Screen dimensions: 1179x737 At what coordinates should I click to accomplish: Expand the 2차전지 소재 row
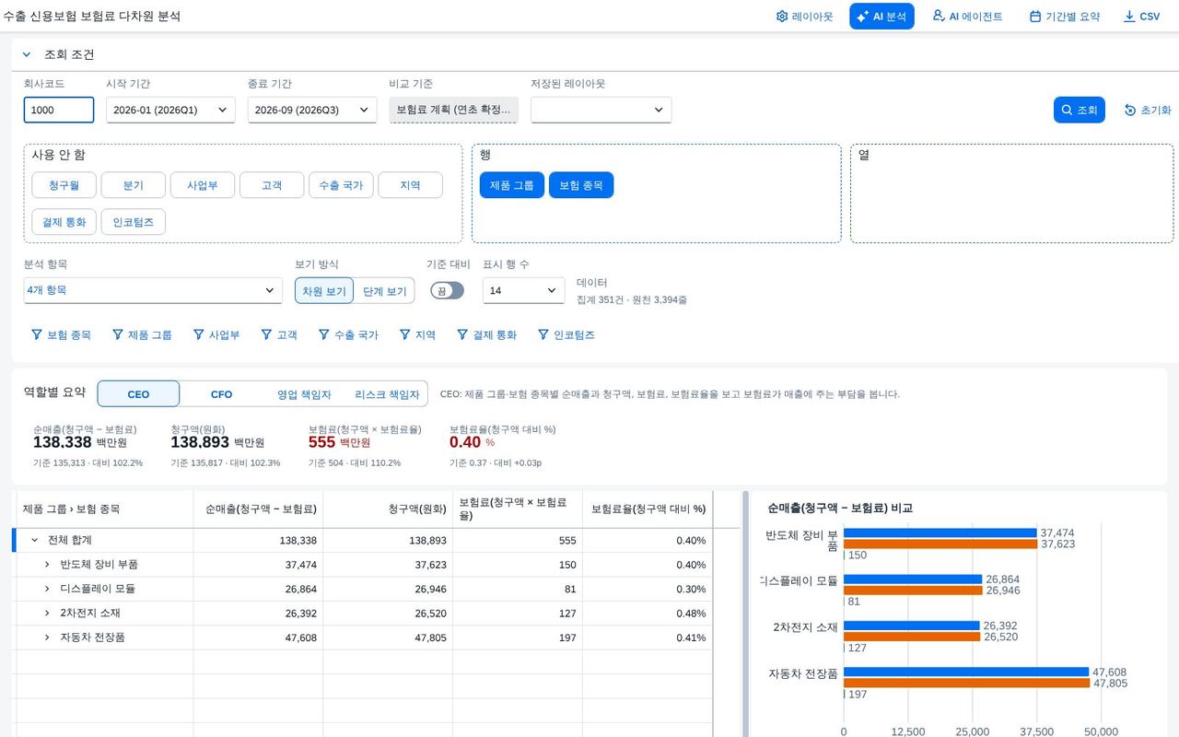(x=47, y=613)
